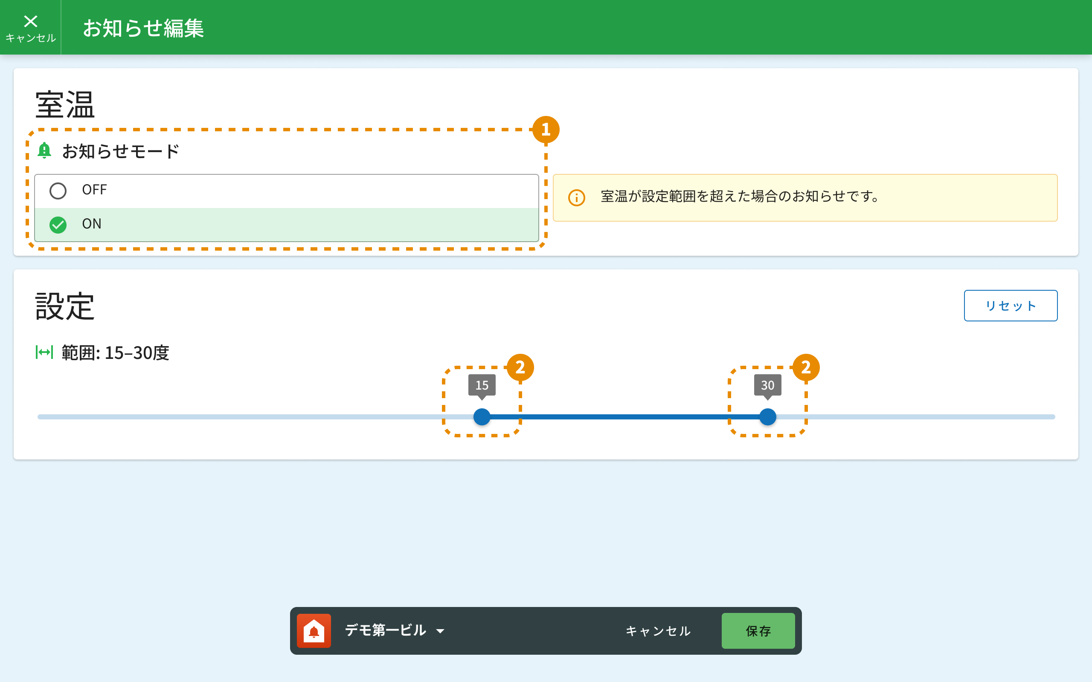Click the yellow 室温 info message box

(804, 197)
